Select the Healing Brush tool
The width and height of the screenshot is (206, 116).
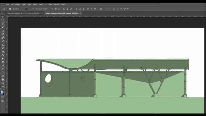[x=3, y=38]
